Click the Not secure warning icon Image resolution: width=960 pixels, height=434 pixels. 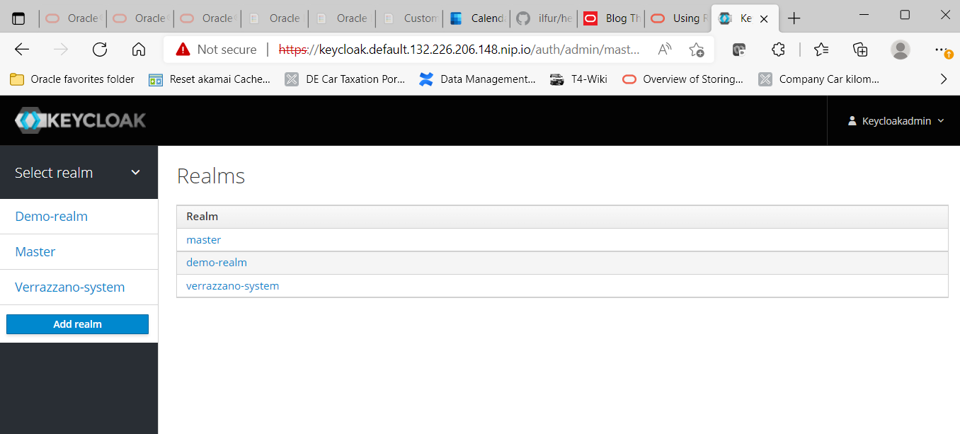(x=183, y=50)
